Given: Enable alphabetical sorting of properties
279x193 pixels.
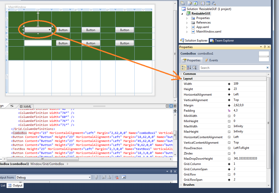Looking at the screenshot, I should coord(189,68).
